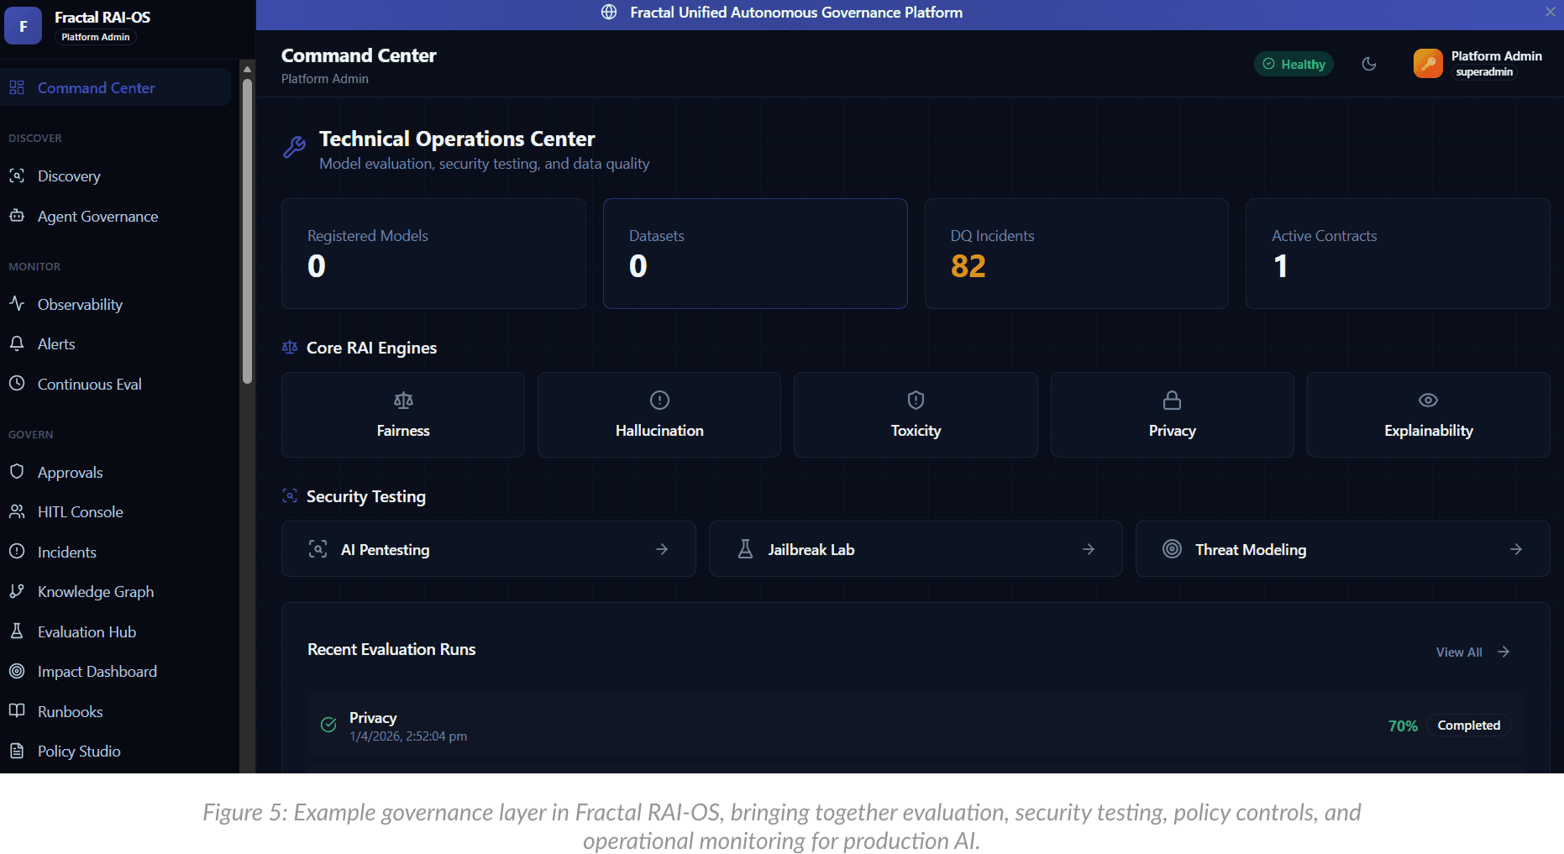
Task: Open the Toxicity engine card
Action: (x=916, y=415)
